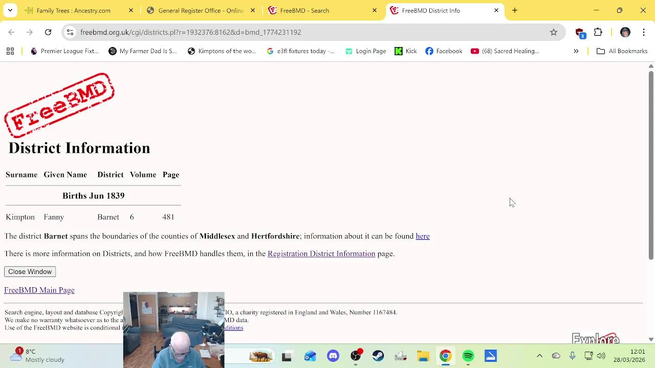Open e3fl fixtures today bookmark
The width and height of the screenshot is (655, 368).
[300, 51]
